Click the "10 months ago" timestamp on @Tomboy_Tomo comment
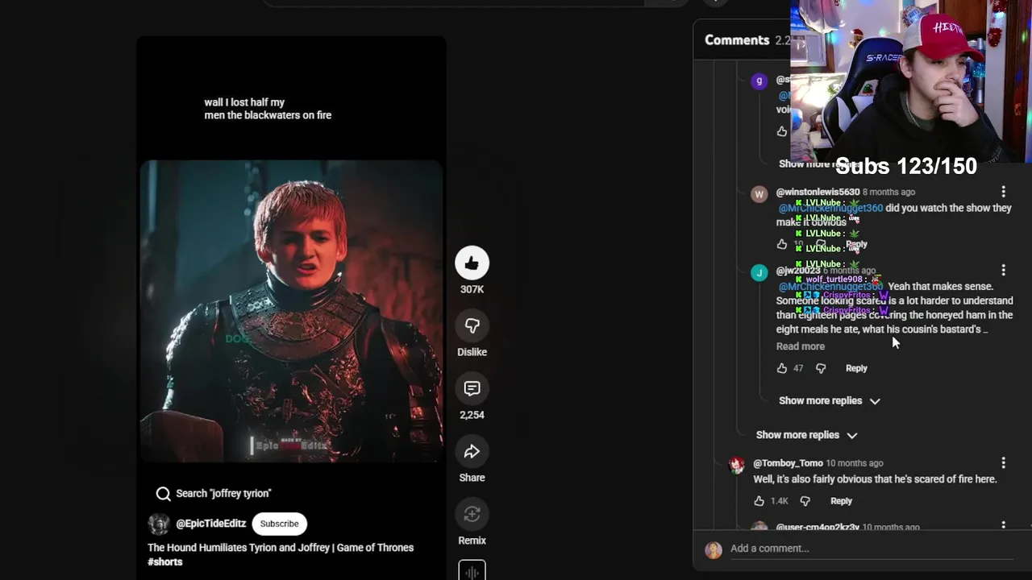 click(855, 463)
